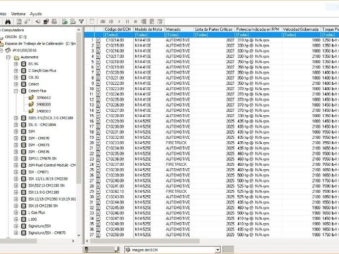The image size is (339, 254).
Task: Click table horizontal scroll left arrow
Action: [87, 241]
